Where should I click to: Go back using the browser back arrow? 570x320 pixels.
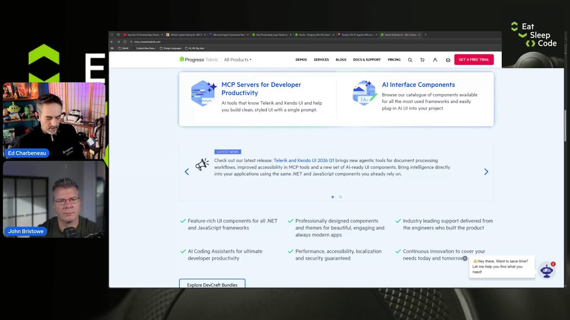(x=112, y=42)
